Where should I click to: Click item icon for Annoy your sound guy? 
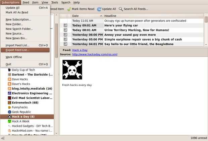(65, 35)
